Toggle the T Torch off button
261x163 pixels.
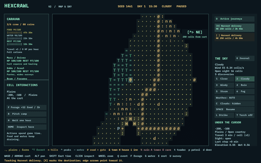point(245,115)
